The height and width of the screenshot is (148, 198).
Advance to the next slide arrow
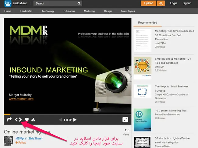click(75, 120)
